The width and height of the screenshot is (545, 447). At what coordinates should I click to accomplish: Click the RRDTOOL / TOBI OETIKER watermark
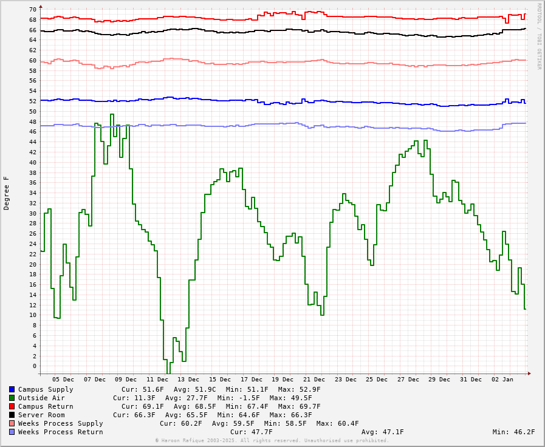pyautogui.click(x=539, y=36)
